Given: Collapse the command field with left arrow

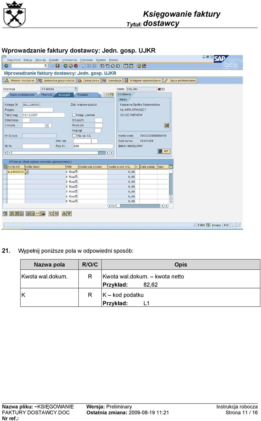Looking at the screenshot, I should coord(52,66).
